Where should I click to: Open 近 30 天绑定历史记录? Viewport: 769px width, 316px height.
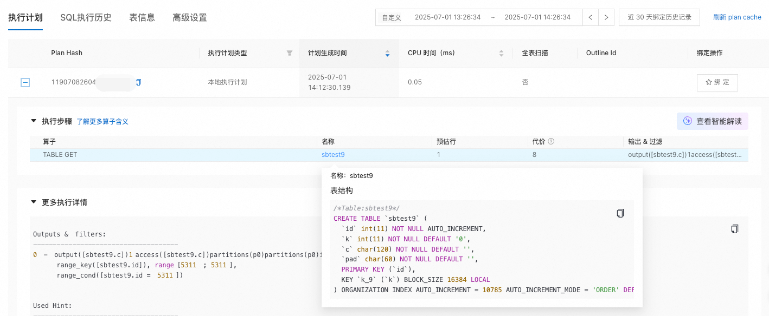[659, 17]
